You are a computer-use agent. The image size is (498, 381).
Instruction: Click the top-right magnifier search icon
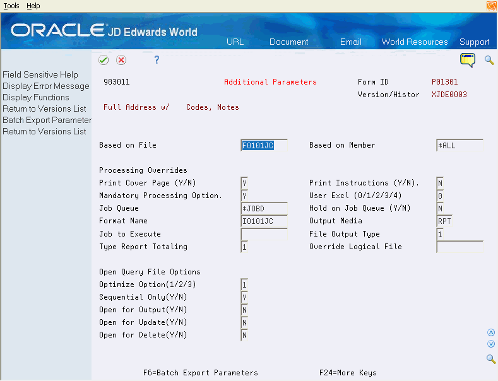[x=489, y=60]
